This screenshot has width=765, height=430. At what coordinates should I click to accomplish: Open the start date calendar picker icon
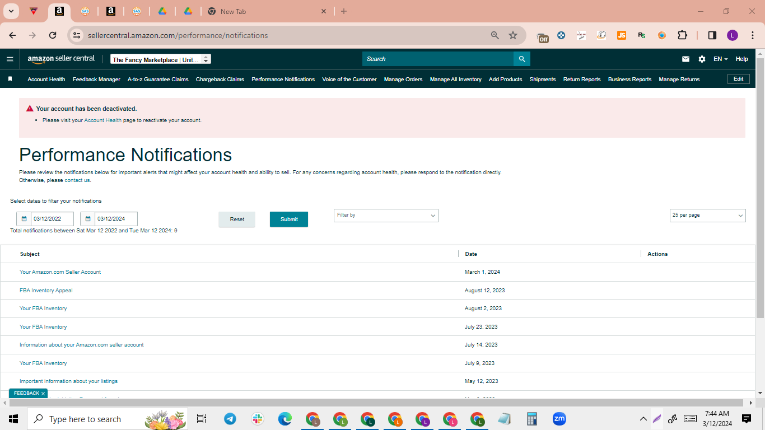point(24,219)
